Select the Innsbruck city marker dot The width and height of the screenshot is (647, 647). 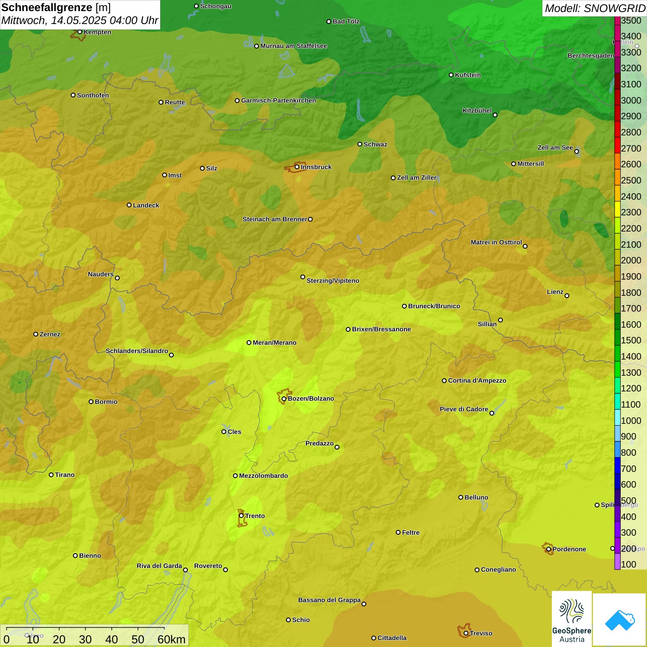click(x=297, y=167)
